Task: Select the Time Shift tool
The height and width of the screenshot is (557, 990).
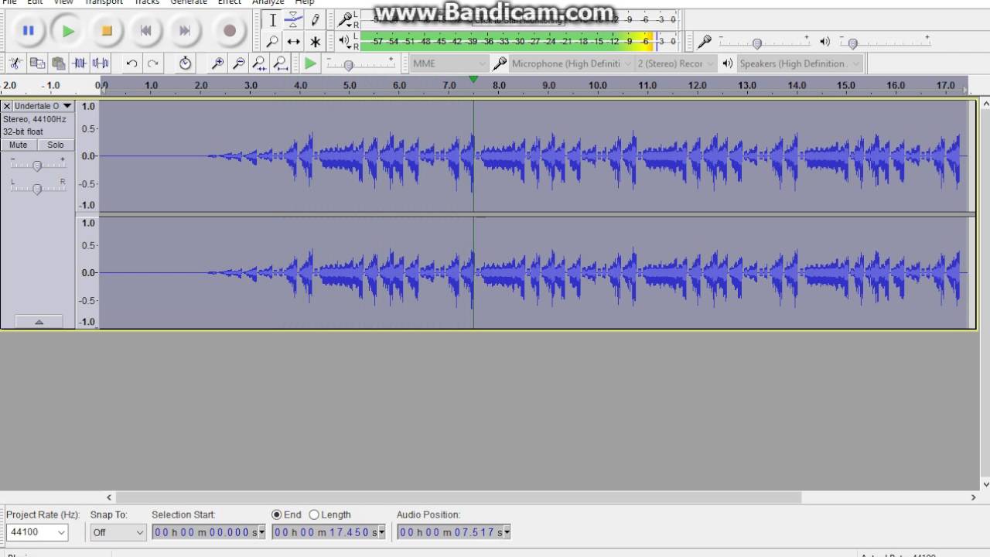Action: (294, 42)
